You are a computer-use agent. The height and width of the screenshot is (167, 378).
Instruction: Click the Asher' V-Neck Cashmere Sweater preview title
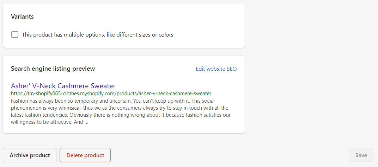coord(63,86)
